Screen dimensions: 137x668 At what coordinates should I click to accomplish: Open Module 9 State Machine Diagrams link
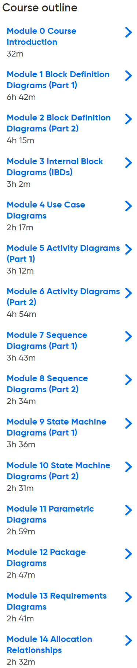click(56, 427)
